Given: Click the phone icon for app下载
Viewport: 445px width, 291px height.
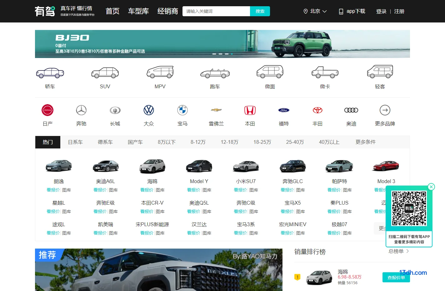Looking at the screenshot, I should (341, 12).
